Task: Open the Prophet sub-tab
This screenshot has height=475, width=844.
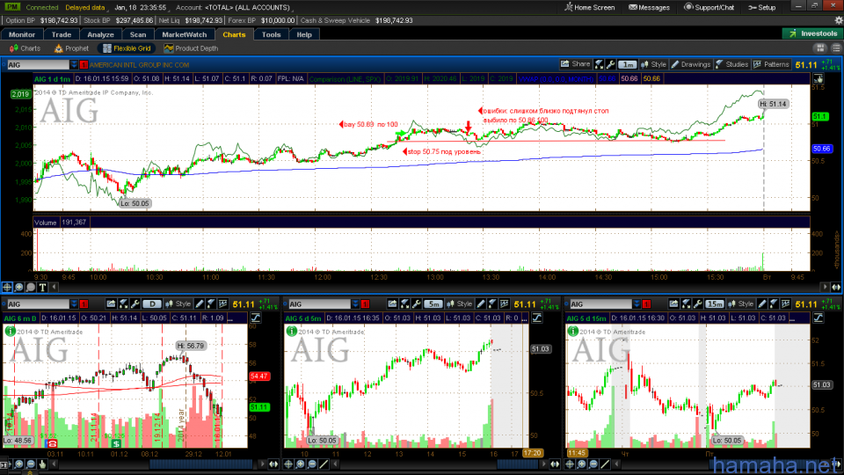Action: click(71, 48)
